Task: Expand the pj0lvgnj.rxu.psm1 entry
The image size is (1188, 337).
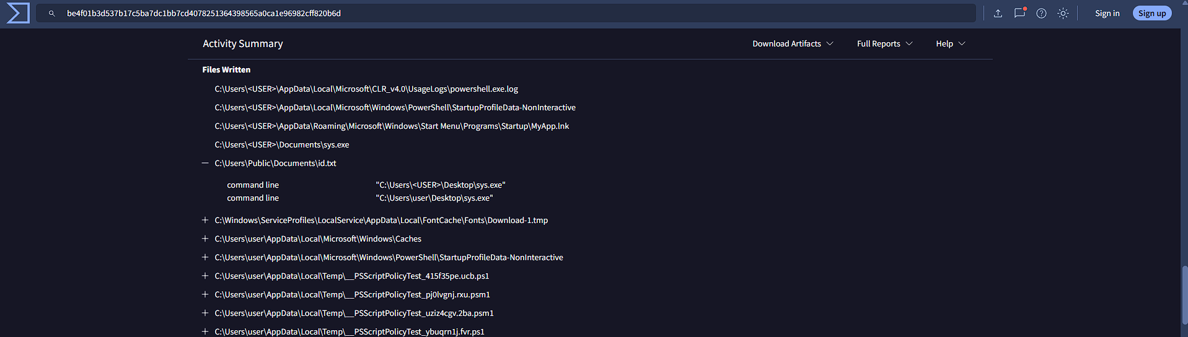Action: [x=205, y=294]
